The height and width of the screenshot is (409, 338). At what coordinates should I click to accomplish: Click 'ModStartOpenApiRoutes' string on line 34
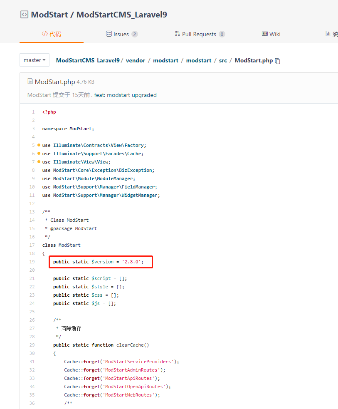pyautogui.click(x=134, y=387)
